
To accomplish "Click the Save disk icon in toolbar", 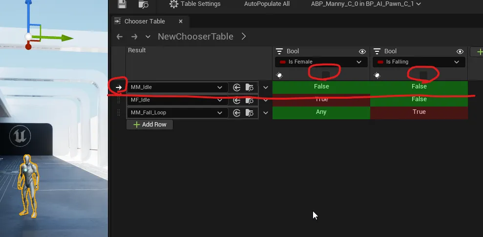I will point(122,4).
